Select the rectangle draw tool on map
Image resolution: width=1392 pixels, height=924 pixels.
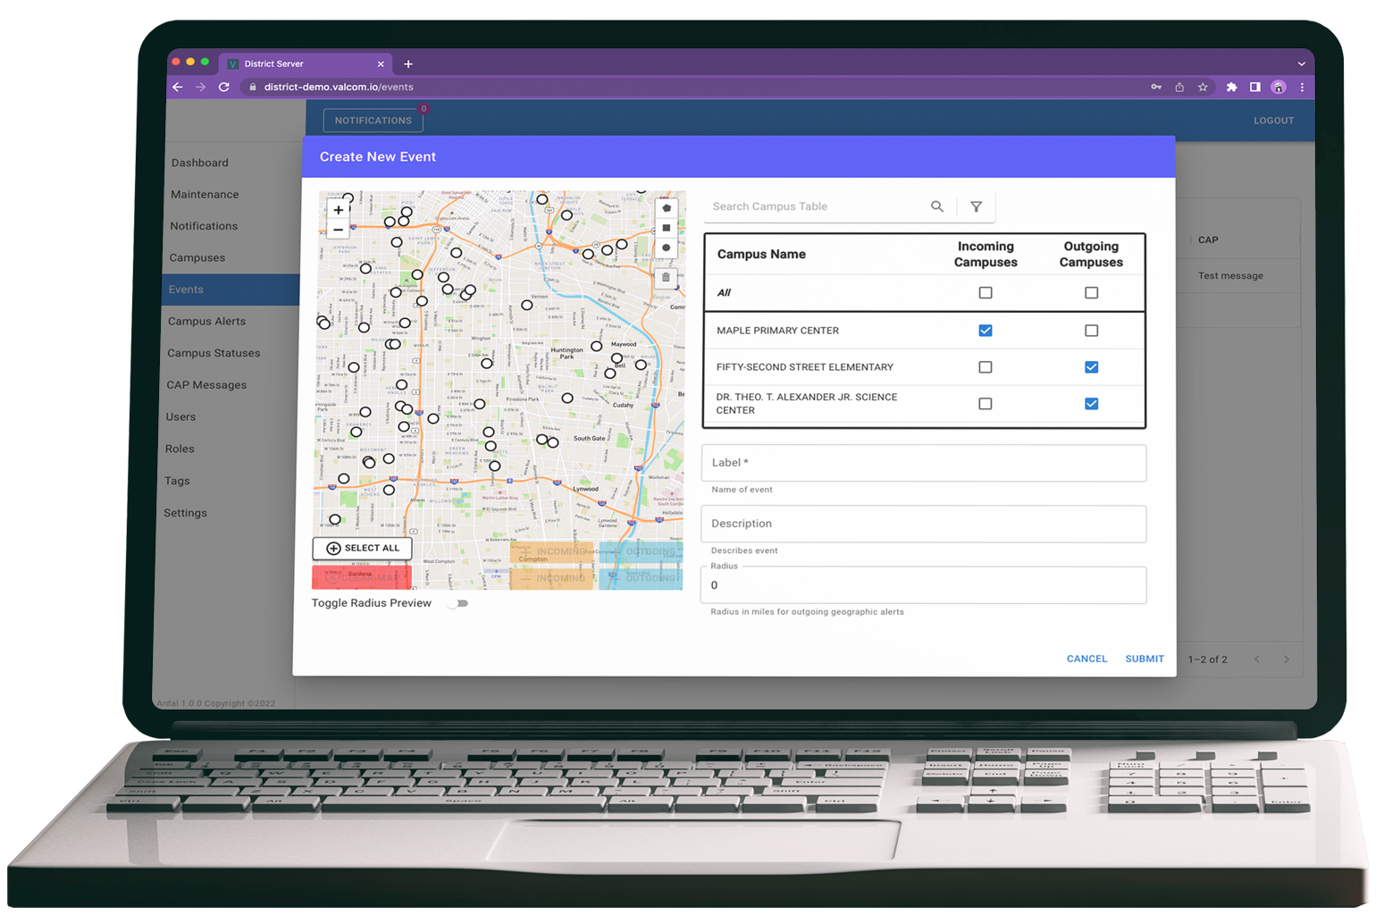pos(667,228)
